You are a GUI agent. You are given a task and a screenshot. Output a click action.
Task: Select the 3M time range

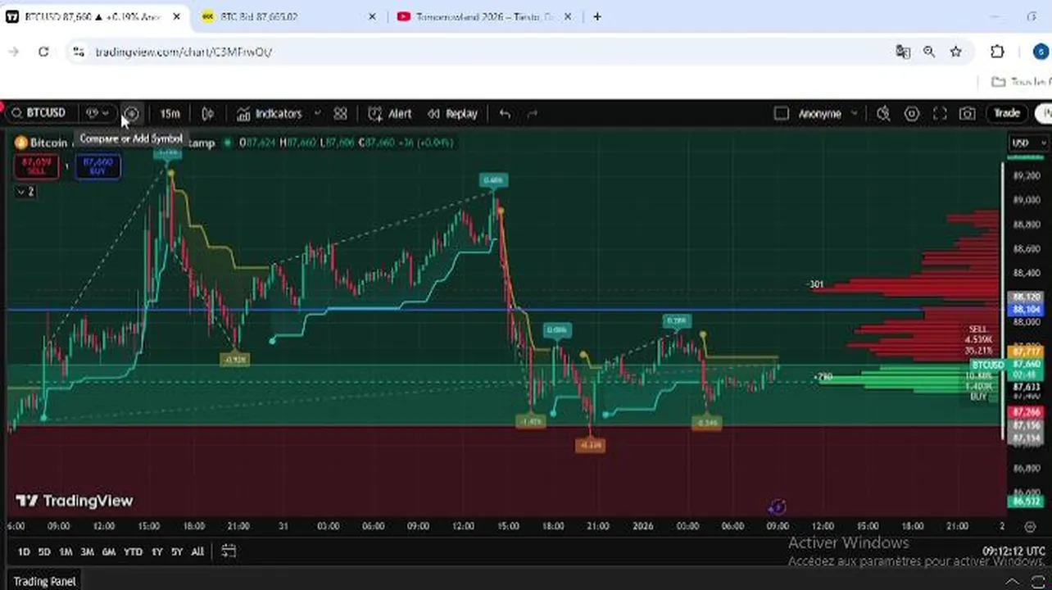(87, 551)
